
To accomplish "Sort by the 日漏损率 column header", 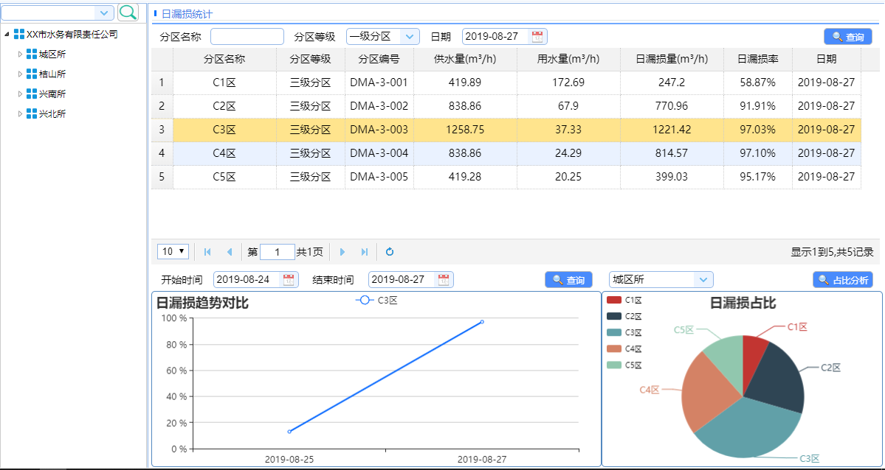I will 758,59.
